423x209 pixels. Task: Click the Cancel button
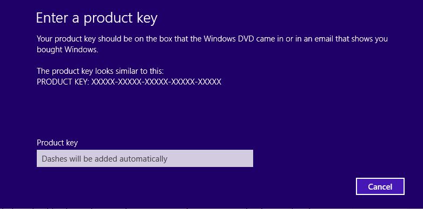click(x=380, y=186)
